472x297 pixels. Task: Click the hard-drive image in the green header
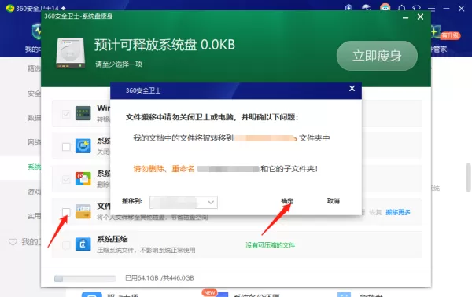71,53
